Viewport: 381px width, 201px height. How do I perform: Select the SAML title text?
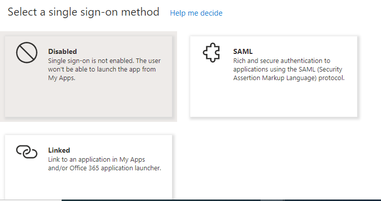click(x=243, y=51)
